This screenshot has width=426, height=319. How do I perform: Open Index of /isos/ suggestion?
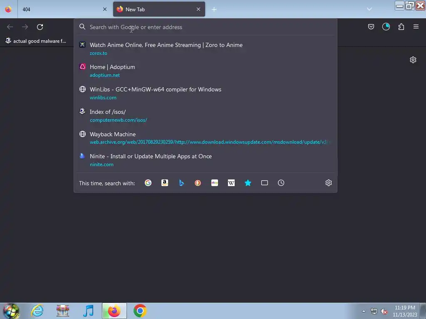(206, 115)
